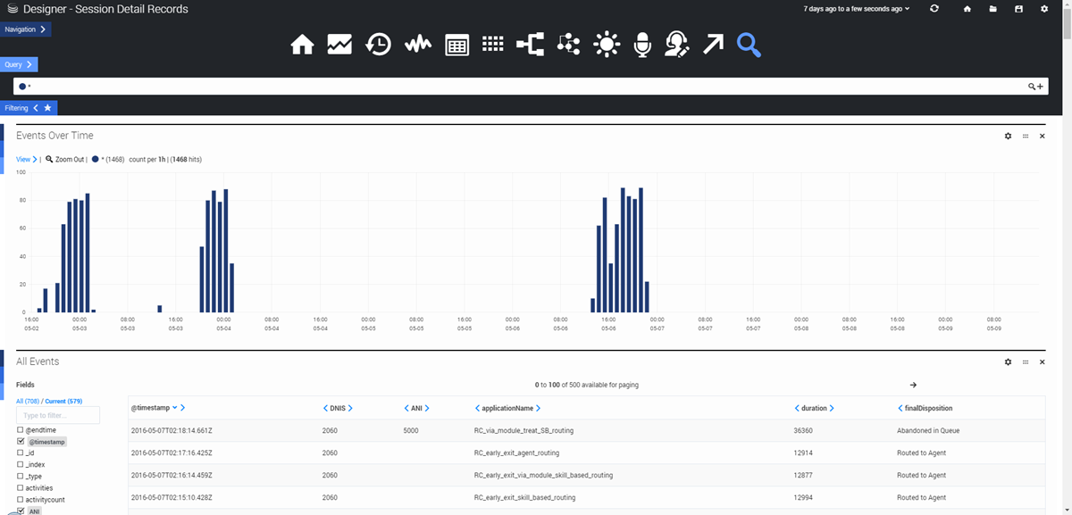Click the time history icon

(378, 44)
